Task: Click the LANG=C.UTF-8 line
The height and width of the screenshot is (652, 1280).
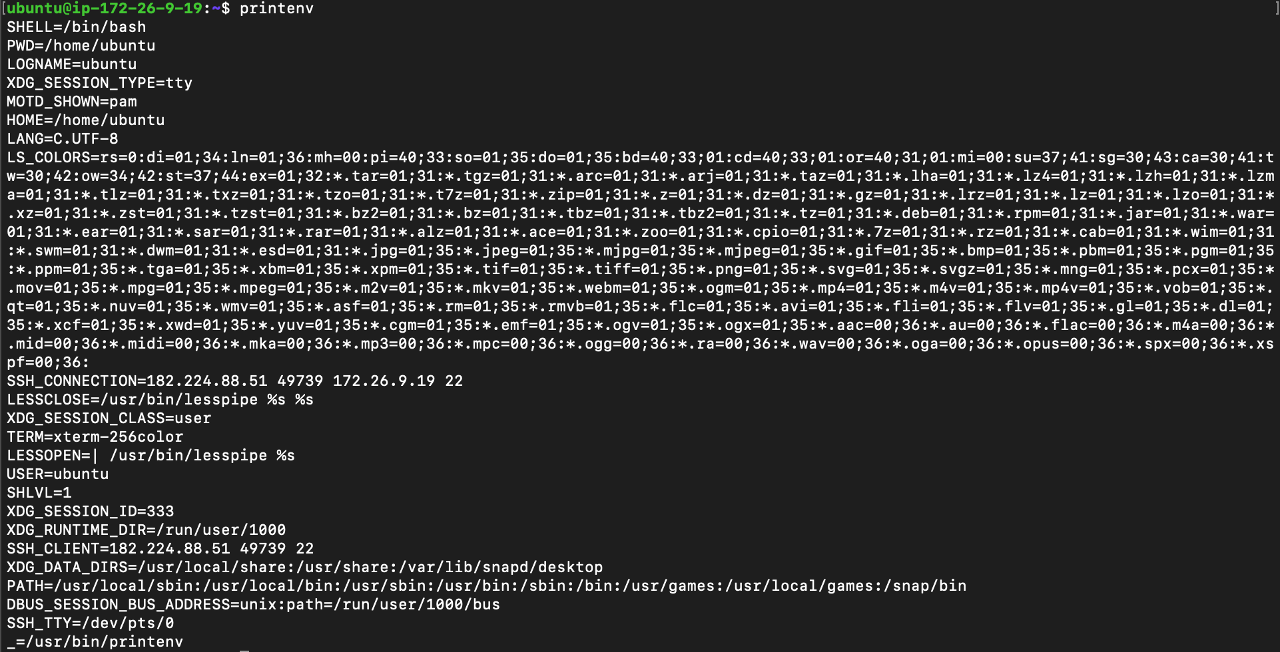Action: pos(63,139)
